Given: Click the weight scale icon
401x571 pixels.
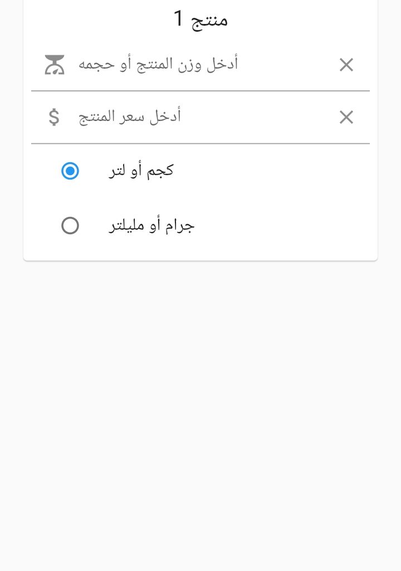Looking at the screenshot, I should pyautogui.click(x=55, y=65).
